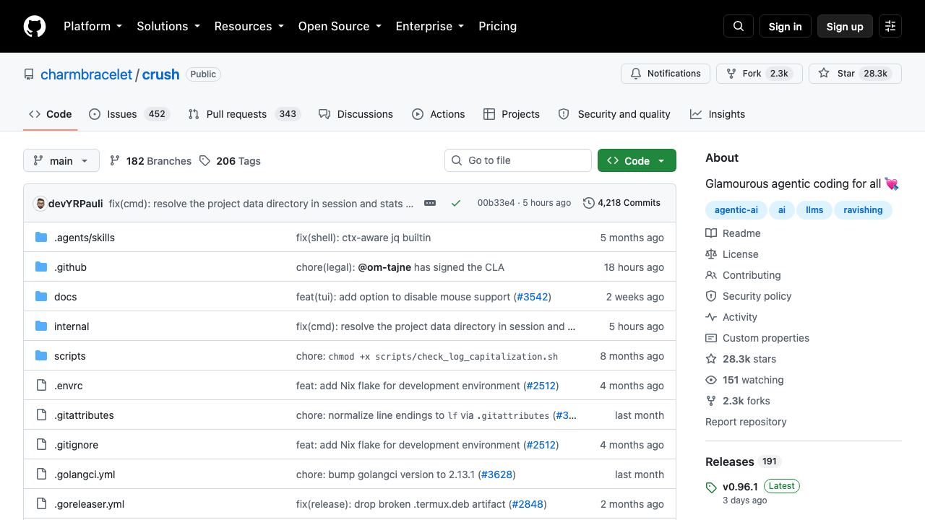Expand the Enterprise menu

pos(430,26)
